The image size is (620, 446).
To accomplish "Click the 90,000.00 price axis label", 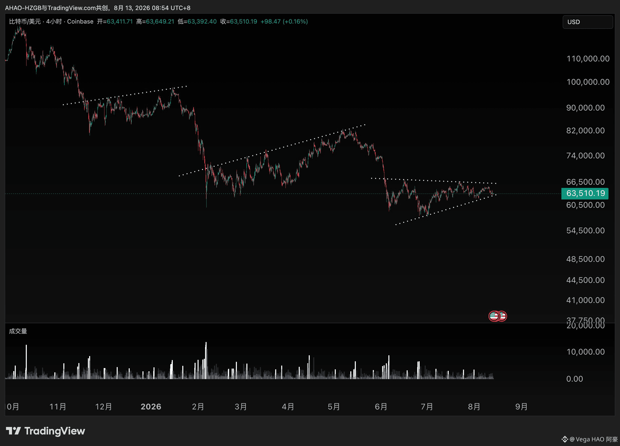I will click(585, 107).
